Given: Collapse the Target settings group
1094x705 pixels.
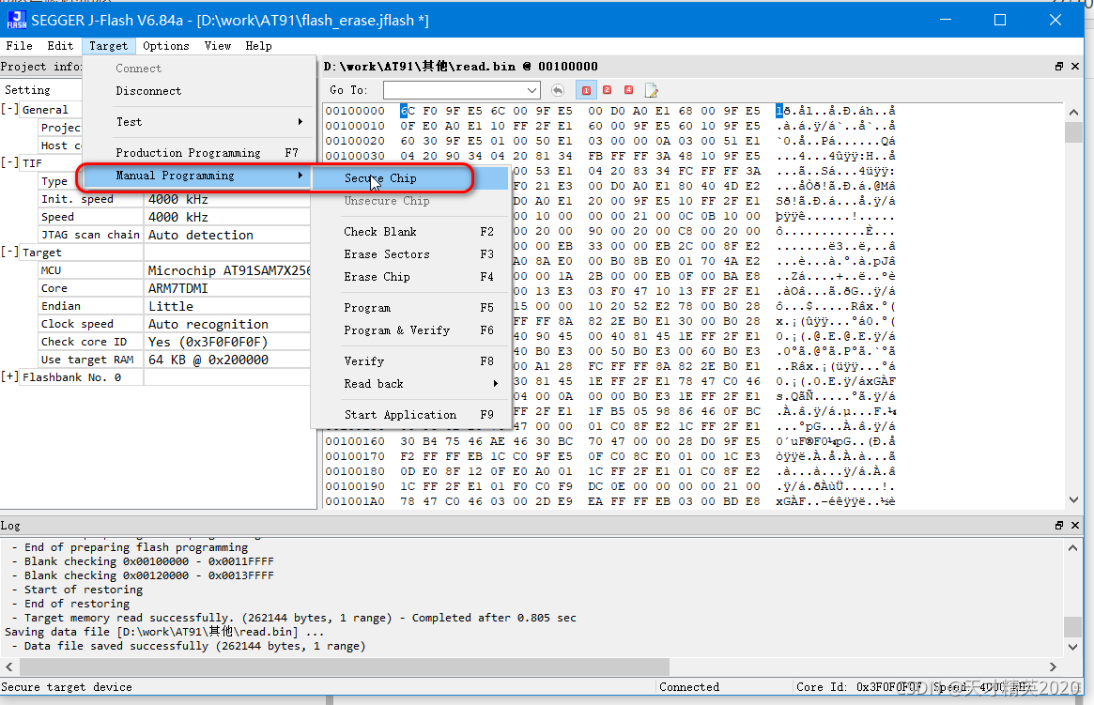Looking at the screenshot, I should (x=9, y=252).
